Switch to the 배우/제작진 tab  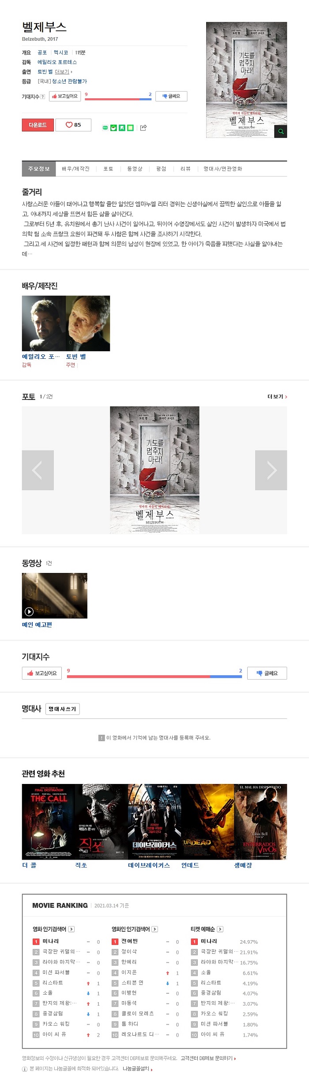[75, 169]
